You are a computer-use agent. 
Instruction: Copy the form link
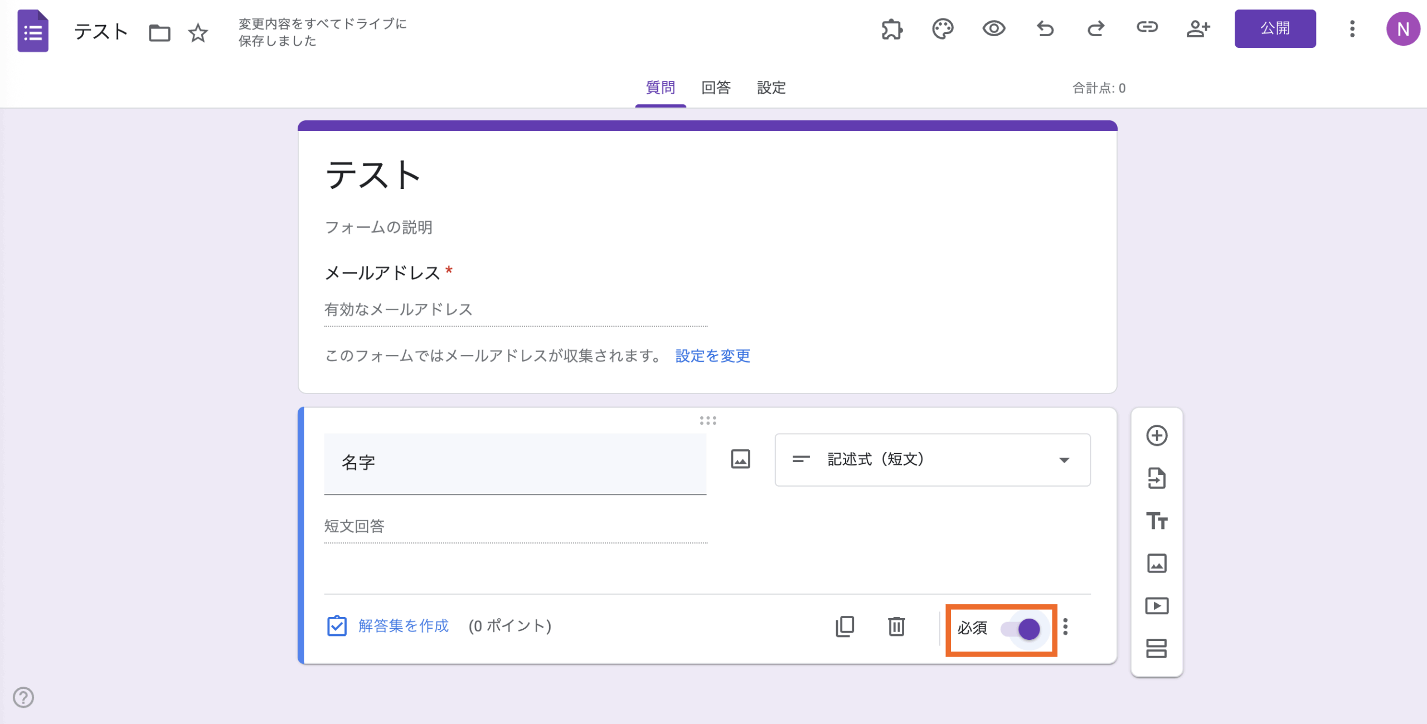point(1147,28)
